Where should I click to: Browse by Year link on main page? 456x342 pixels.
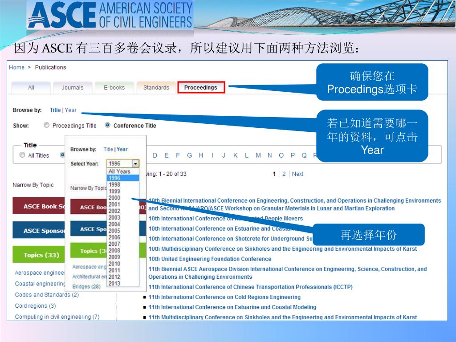[71, 110]
